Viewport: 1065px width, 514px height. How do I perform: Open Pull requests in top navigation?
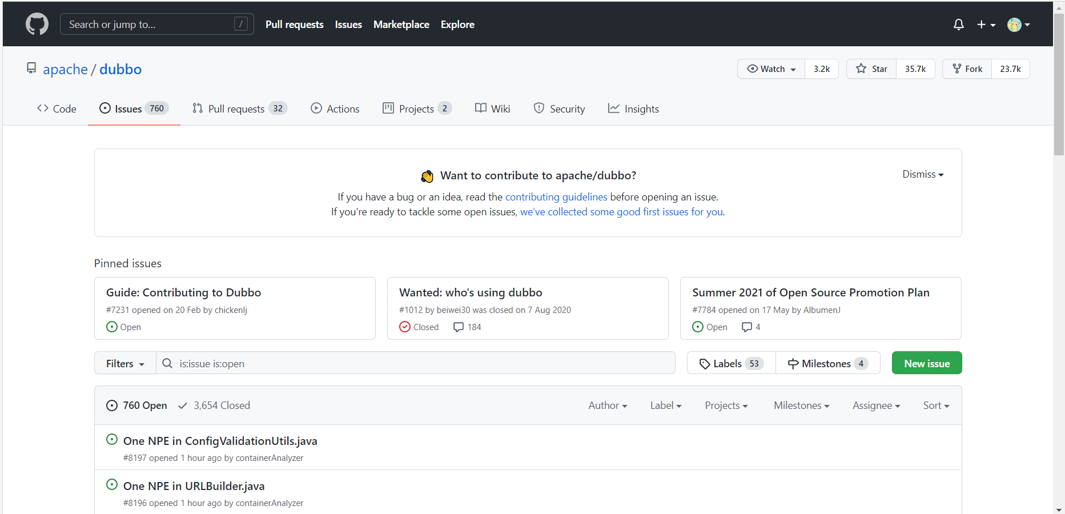pyautogui.click(x=295, y=25)
